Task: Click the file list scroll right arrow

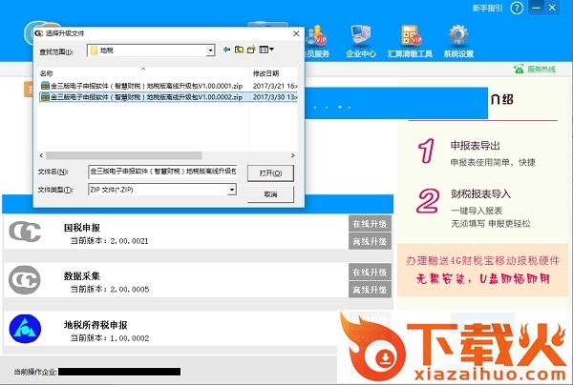Action: tap(293, 155)
